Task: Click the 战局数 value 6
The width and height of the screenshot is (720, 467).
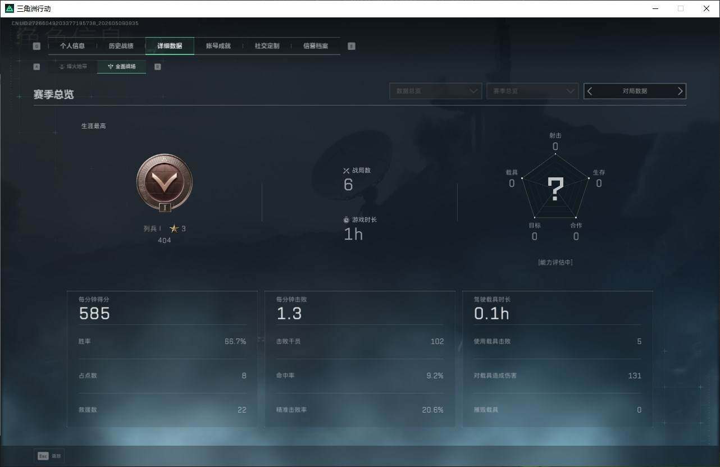Action: (348, 185)
